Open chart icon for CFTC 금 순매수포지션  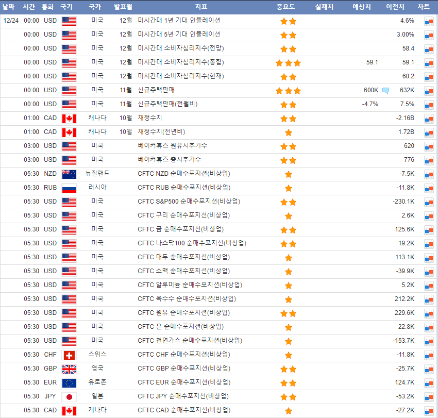pos(429,230)
